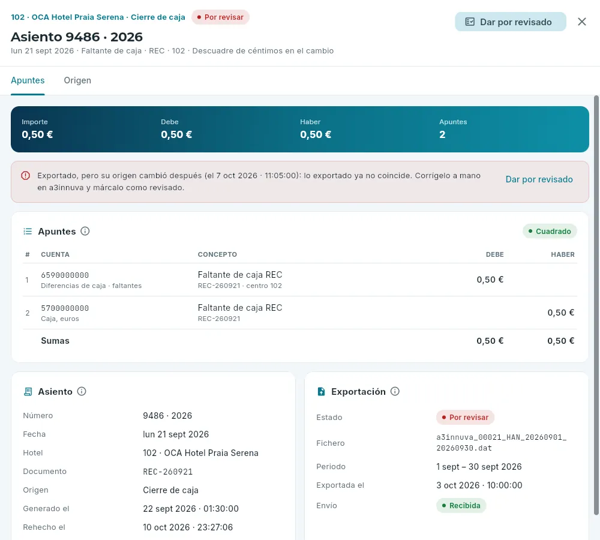This screenshot has width=600, height=540.
Task: Click the Haber amount 0,50 € in row 2
Action: coord(560,313)
